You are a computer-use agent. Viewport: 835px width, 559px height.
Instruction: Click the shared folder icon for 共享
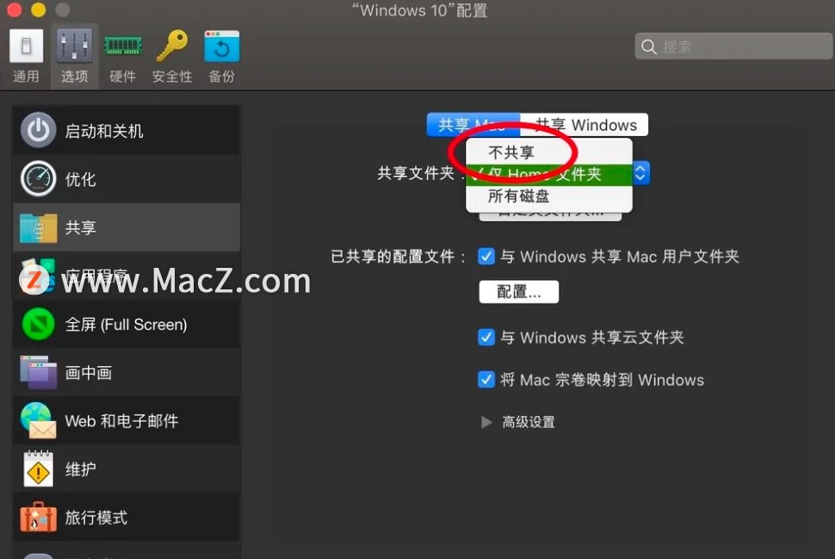(39, 227)
